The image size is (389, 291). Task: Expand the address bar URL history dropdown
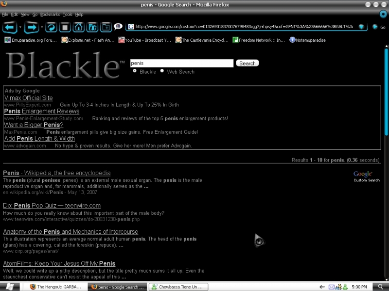point(361,27)
